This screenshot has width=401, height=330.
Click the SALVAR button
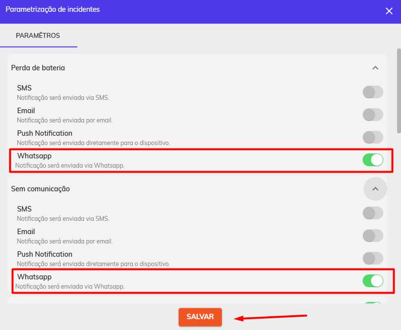tap(200, 317)
